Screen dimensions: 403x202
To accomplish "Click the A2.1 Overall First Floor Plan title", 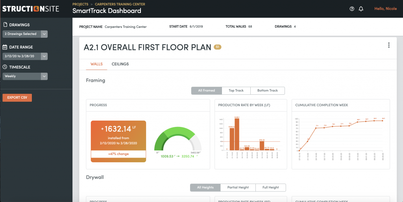I will coord(147,48).
